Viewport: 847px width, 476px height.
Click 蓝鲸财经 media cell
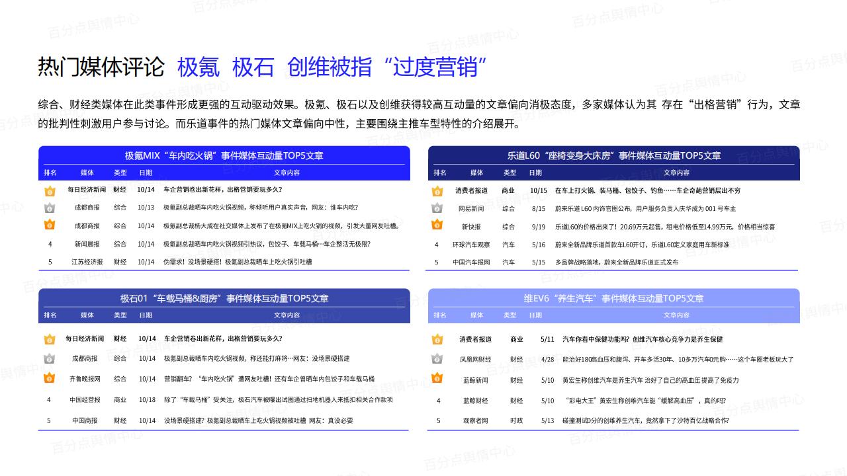(x=475, y=401)
